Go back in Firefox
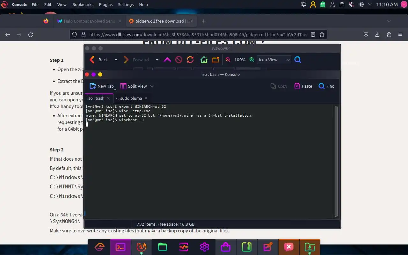 (8, 34)
